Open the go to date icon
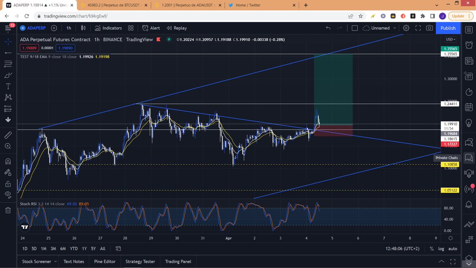This screenshot has height=268, width=476. point(118,249)
